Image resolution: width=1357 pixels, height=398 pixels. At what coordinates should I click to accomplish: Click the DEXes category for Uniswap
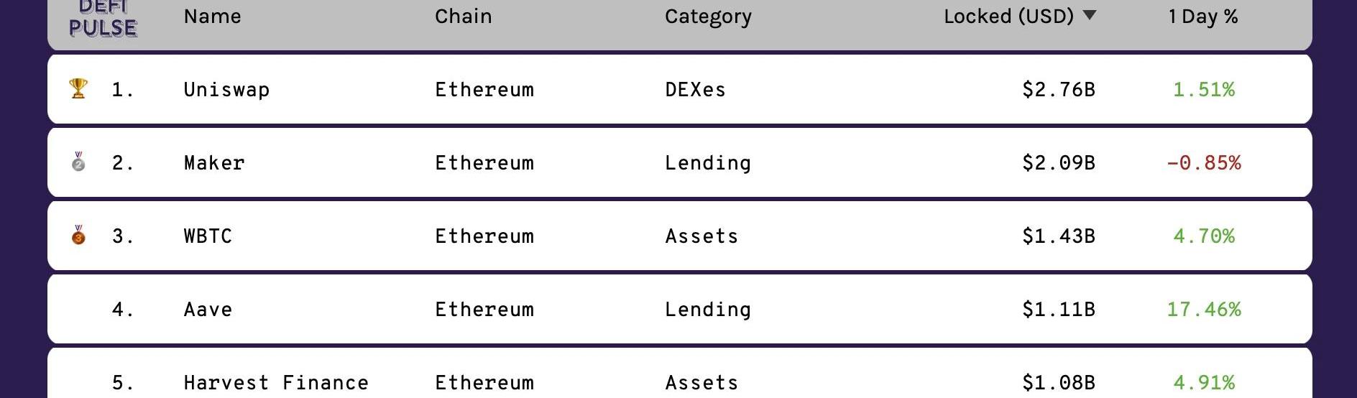[695, 90]
